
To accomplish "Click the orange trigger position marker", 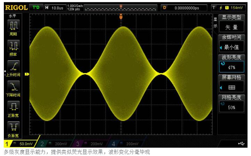I will click(121, 17).
